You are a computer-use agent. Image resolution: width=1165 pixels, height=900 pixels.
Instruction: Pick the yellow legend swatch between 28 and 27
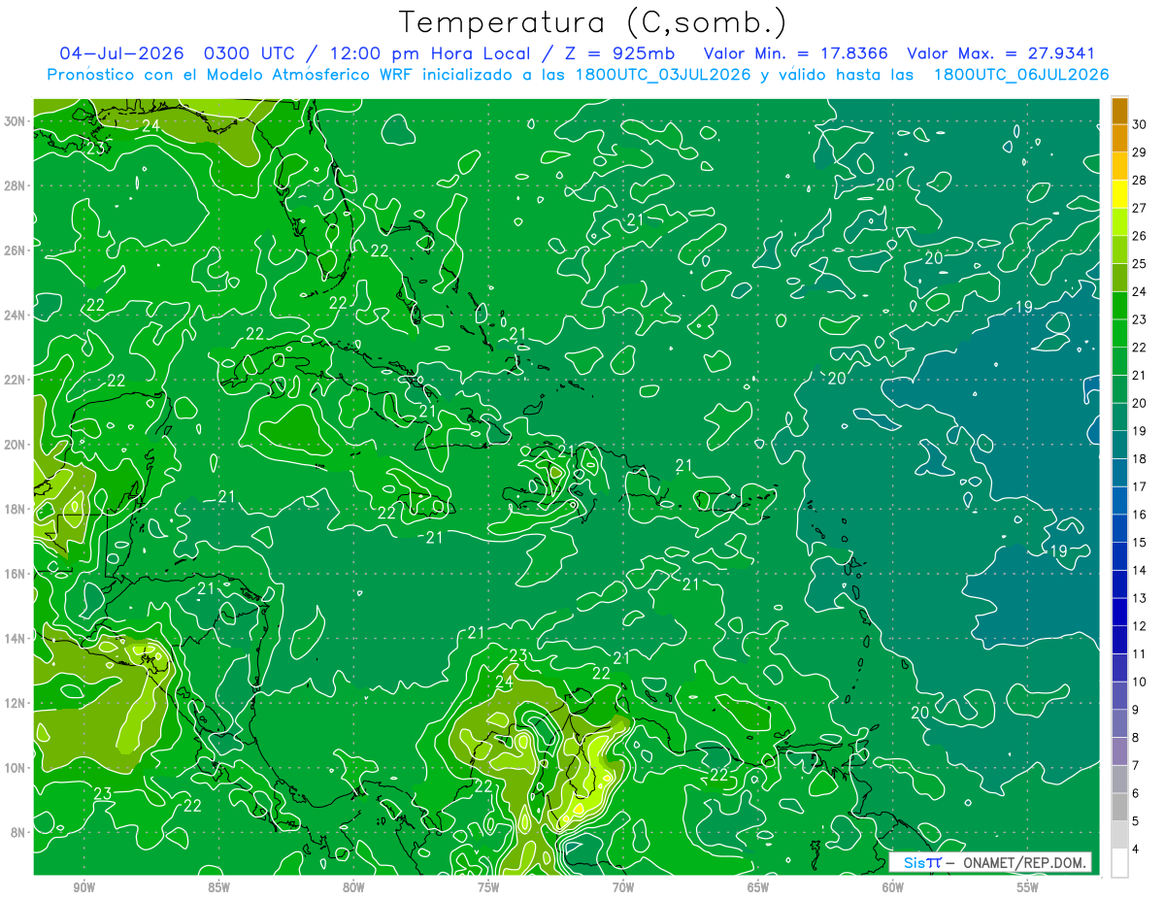1120,194
